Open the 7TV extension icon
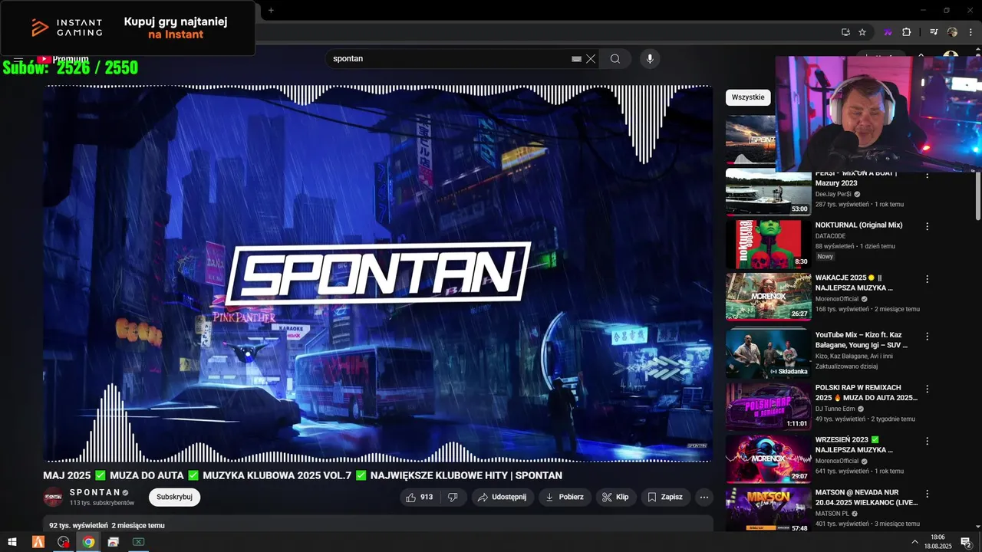 [x=888, y=32]
